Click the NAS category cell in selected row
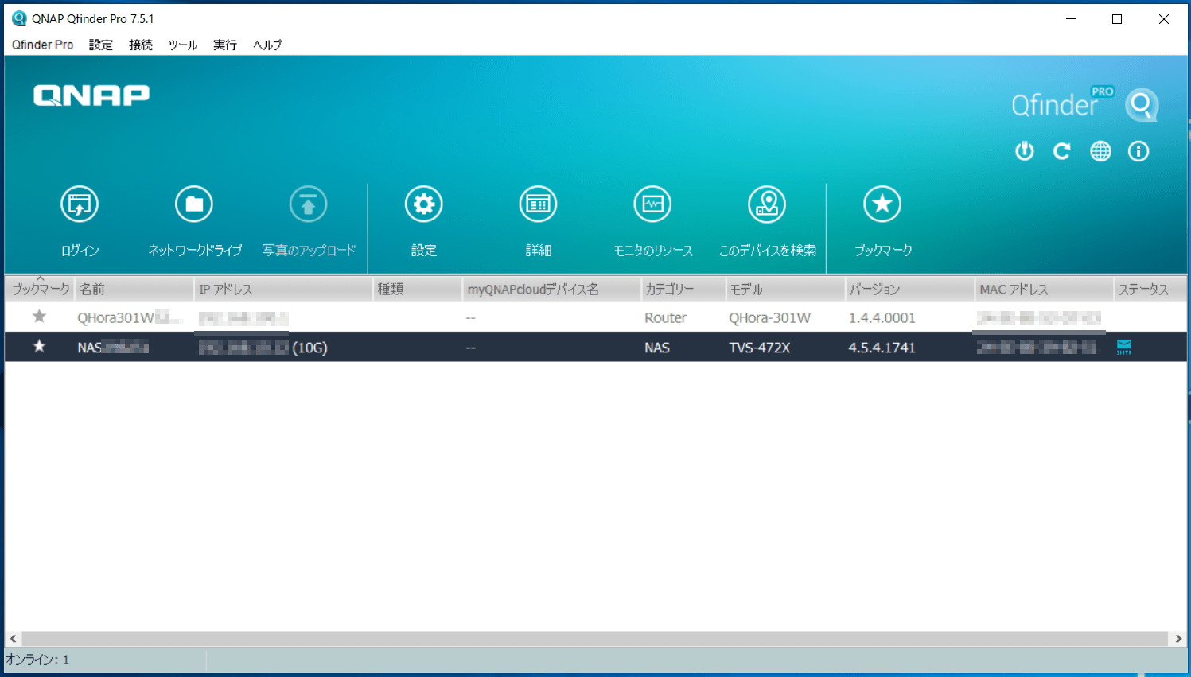 (656, 348)
